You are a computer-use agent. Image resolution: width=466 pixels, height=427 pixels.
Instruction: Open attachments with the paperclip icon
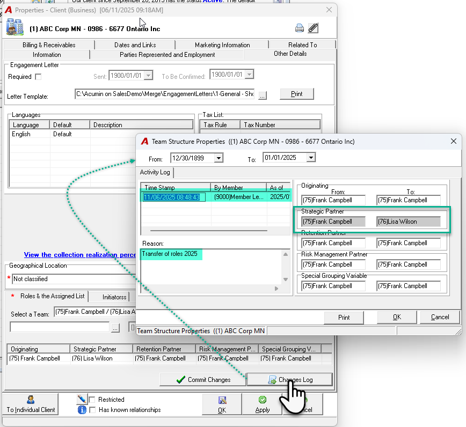click(x=313, y=28)
